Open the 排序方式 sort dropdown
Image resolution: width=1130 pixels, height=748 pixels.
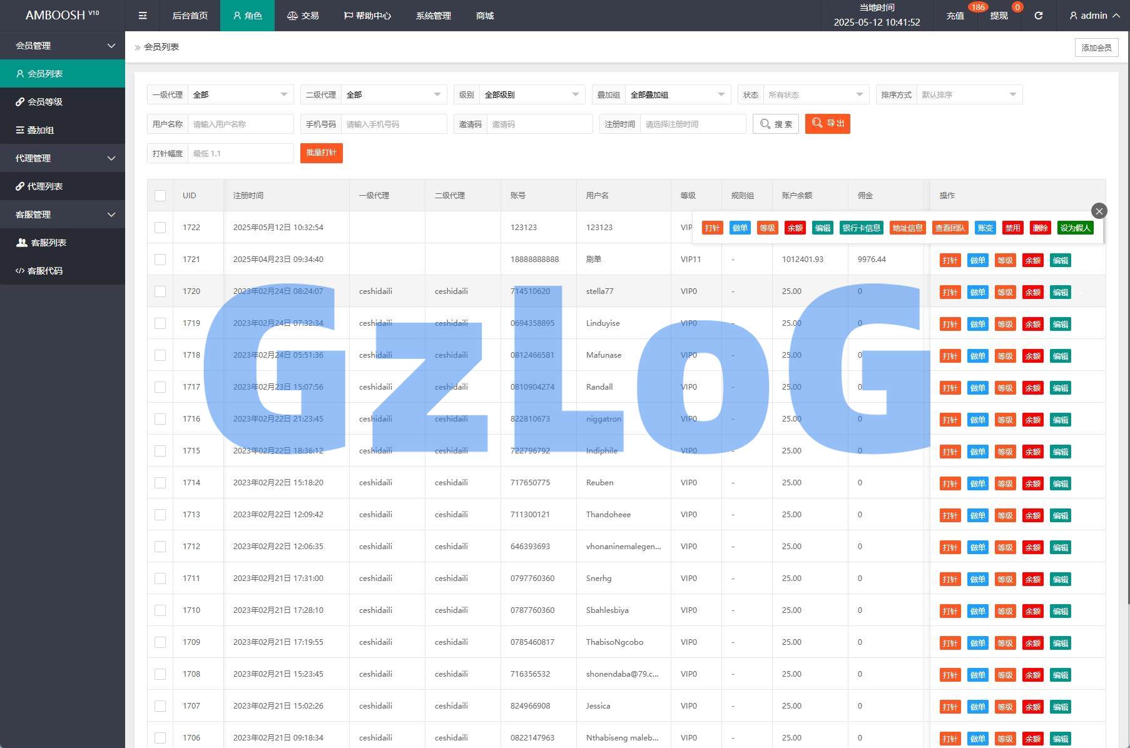[x=969, y=94]
